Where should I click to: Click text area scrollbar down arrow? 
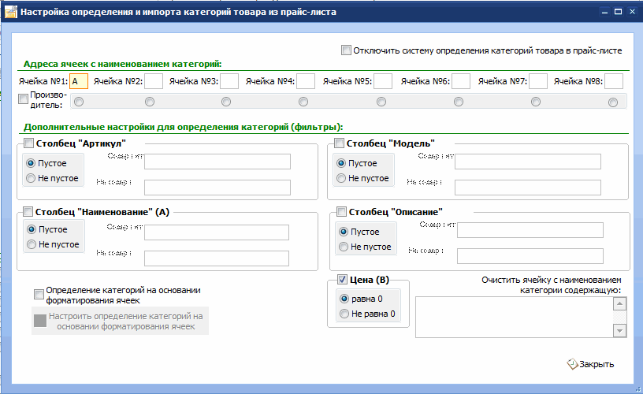tap(619, 330)
